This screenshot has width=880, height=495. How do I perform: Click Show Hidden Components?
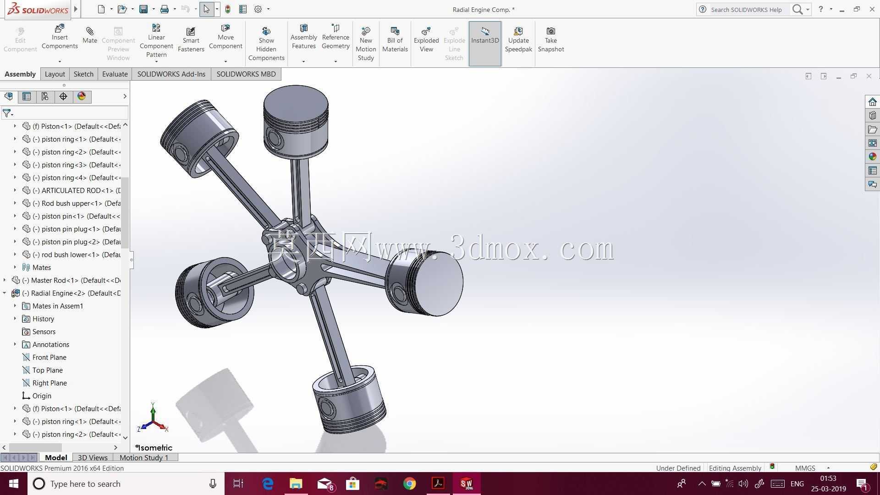(x=266, y=44)
